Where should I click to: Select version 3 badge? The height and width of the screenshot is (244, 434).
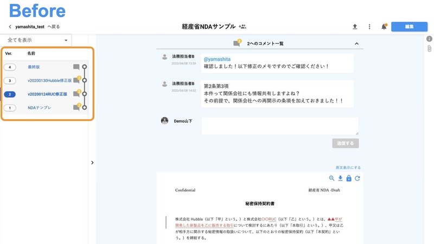coord(10,80)
